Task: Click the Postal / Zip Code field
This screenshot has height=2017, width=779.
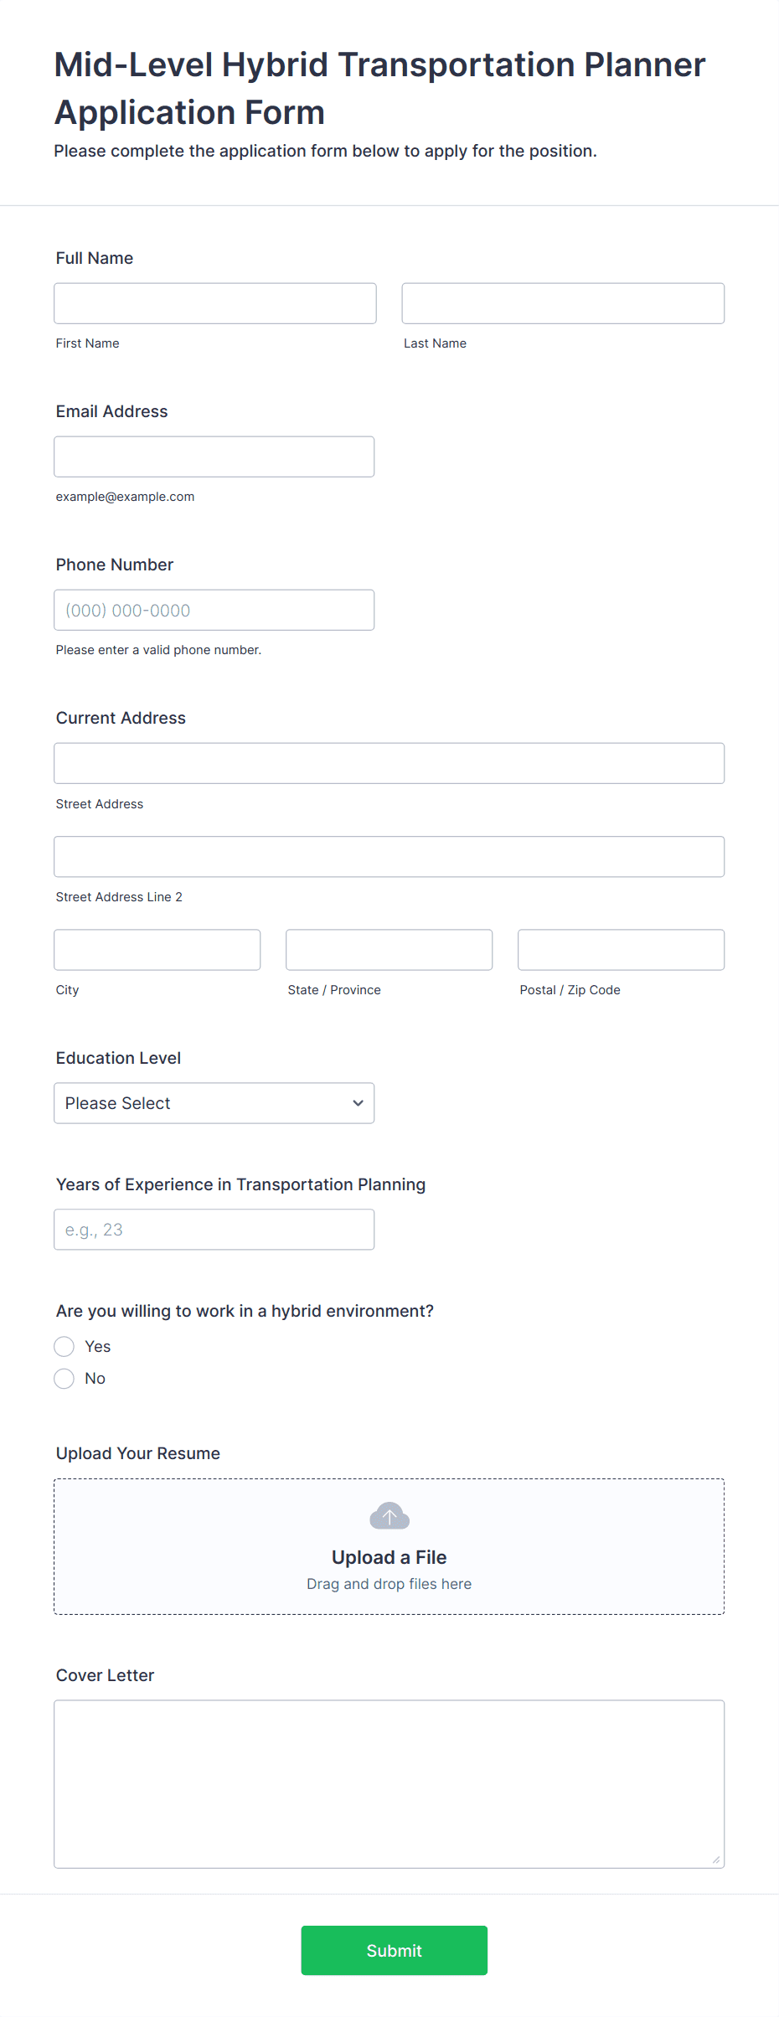Action: (x=622, y=949)
